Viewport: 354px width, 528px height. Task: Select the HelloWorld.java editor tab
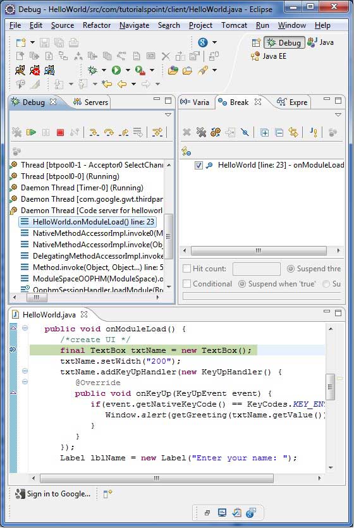tap(49, 314)
